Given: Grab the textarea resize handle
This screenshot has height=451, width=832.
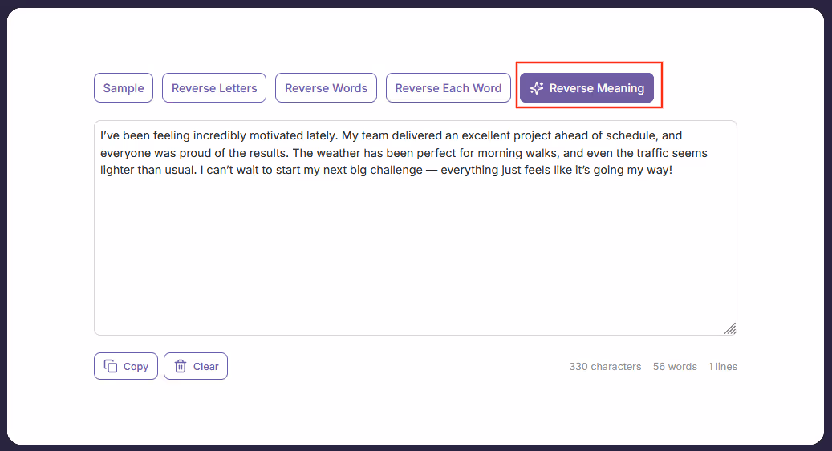Looking at the screenshot, I should coord(730,328).
